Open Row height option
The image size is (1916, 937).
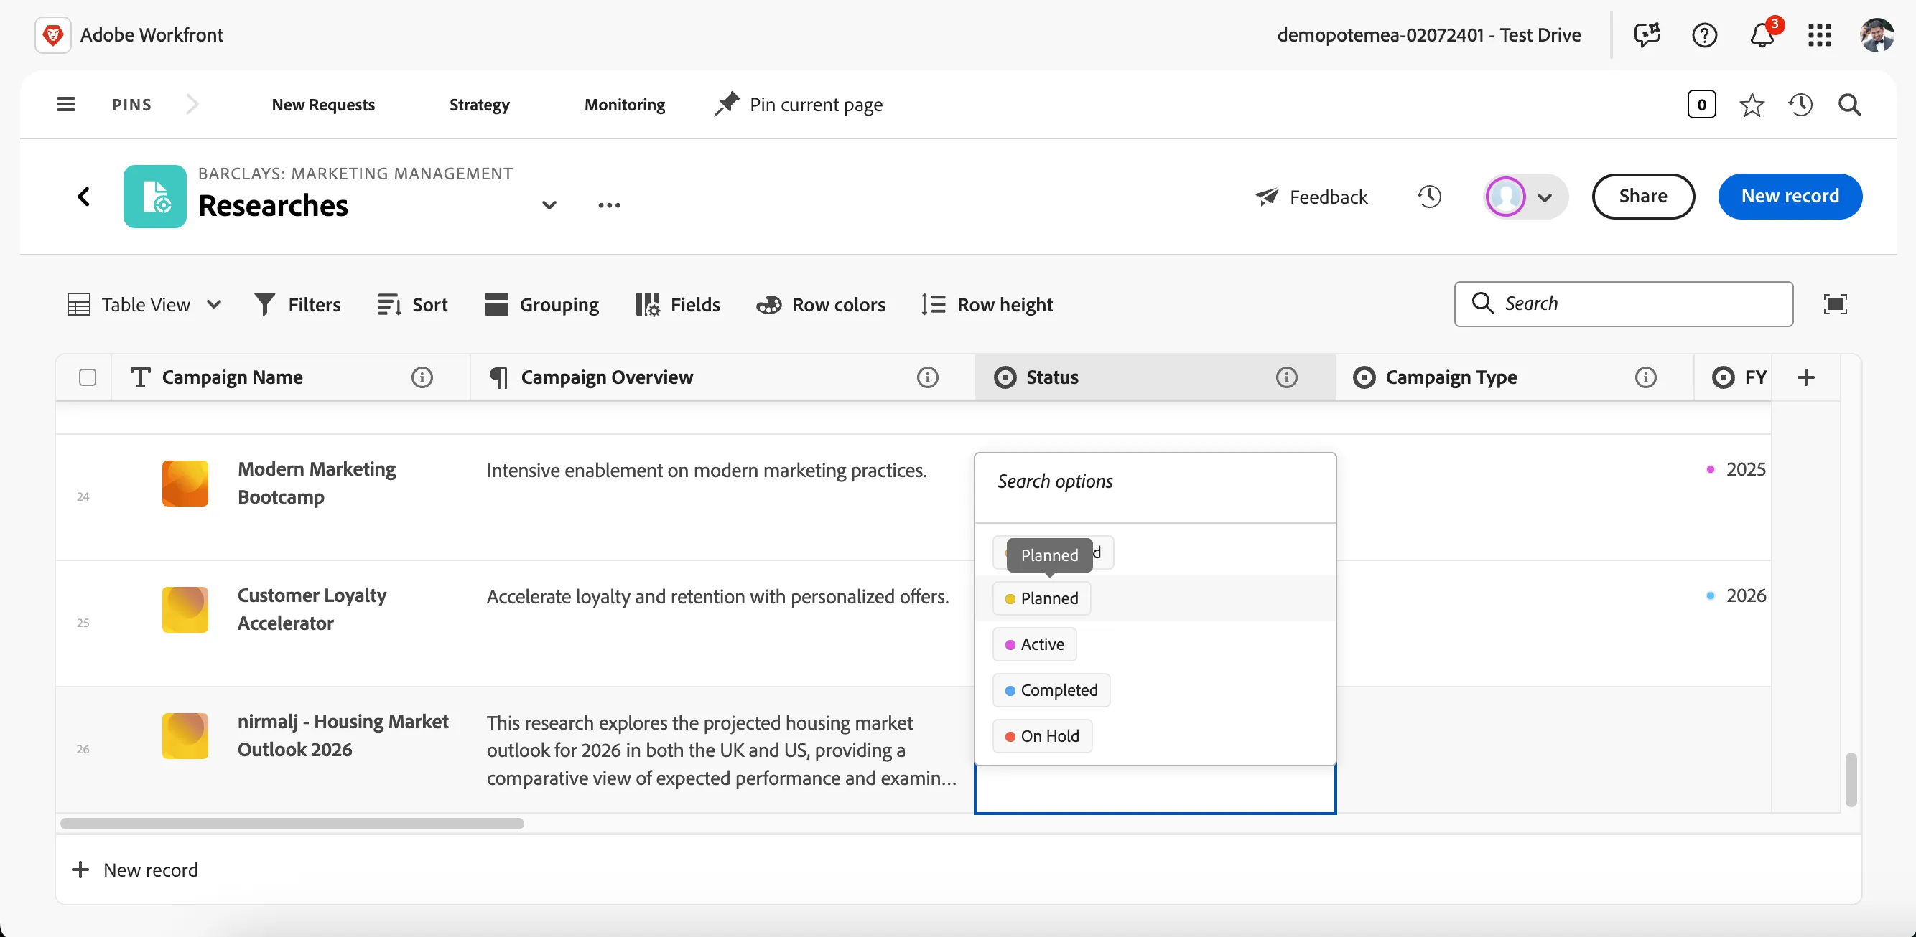[x=987, y=305]
